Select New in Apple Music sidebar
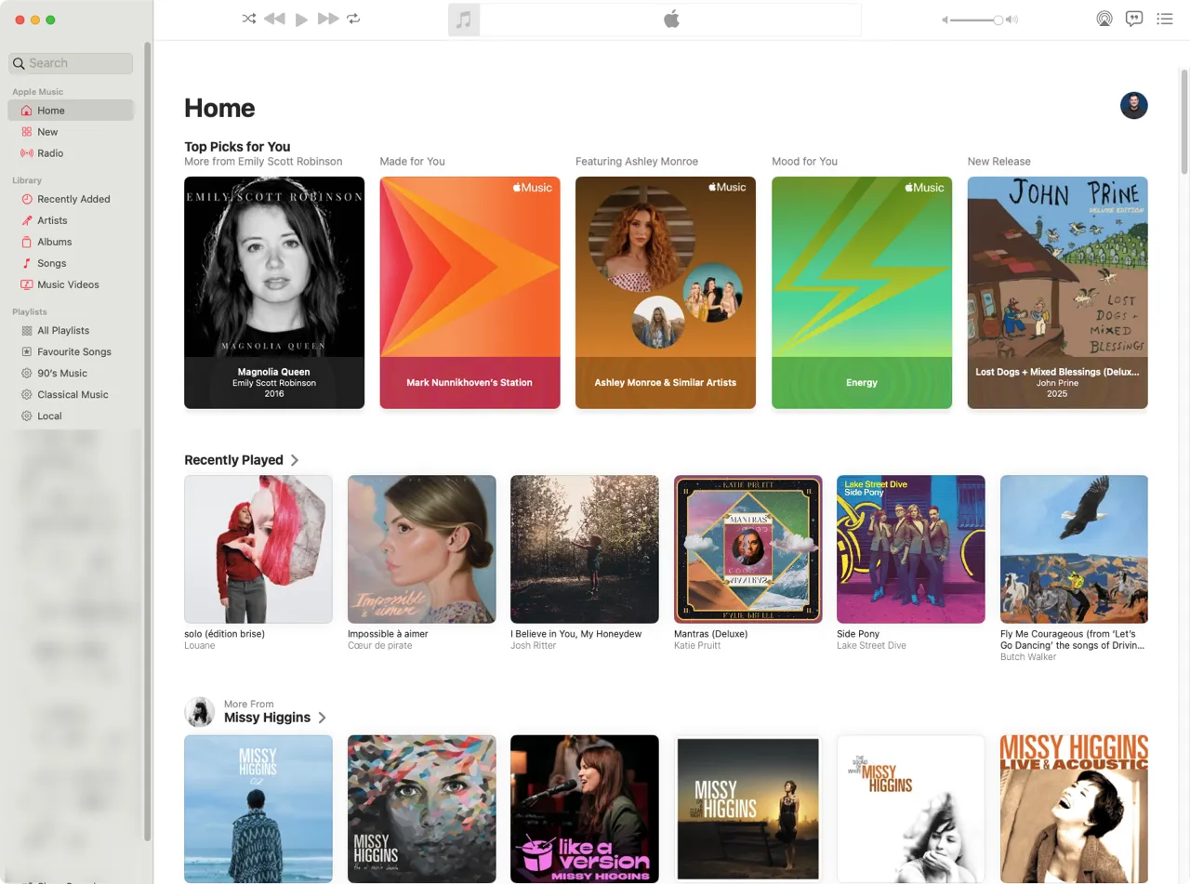This screenshot has height=884, width=1190. tap(47, 132)
